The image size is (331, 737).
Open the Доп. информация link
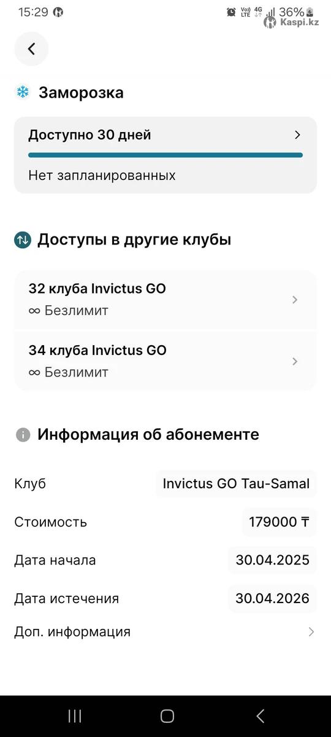(x=72, y=631)
